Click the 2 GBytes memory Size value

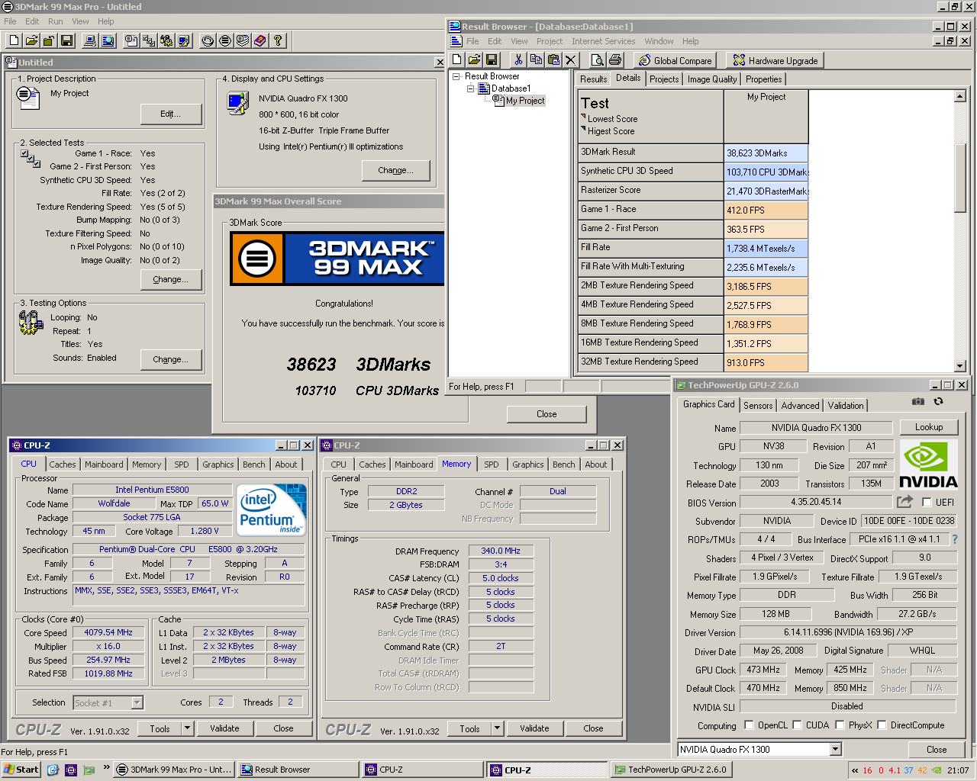pyautogui.click(x=405, y=505)
